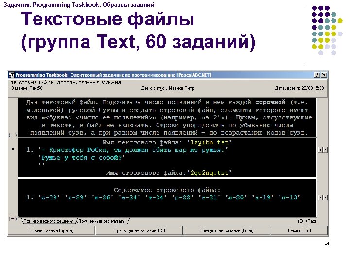
Task: Click the 'Дата, время' timestamp
Action: click(299, 88)
